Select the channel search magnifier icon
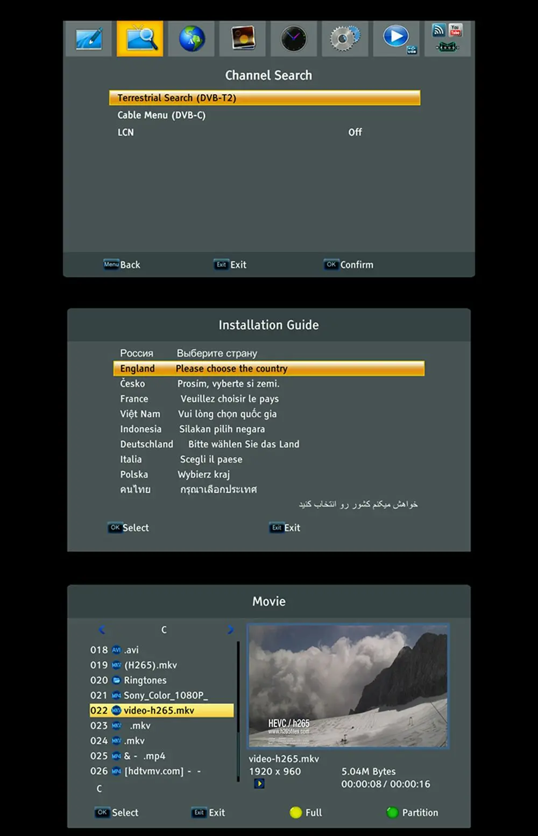The width and height of the screenshot is (538, 836). point(140,39)
